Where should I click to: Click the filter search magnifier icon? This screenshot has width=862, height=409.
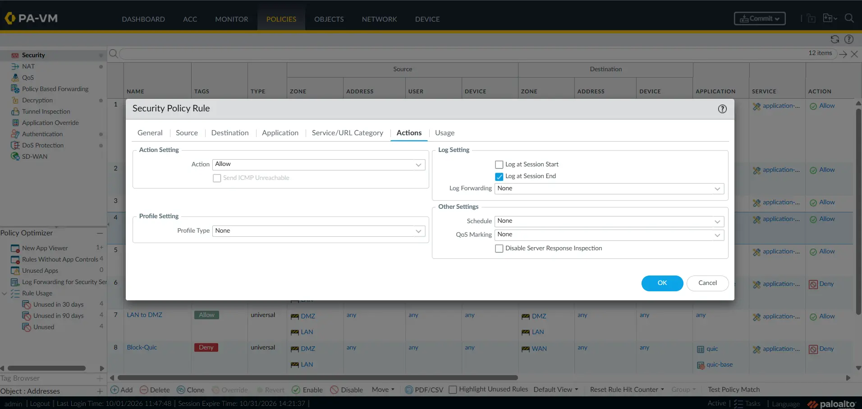(114, 54)
